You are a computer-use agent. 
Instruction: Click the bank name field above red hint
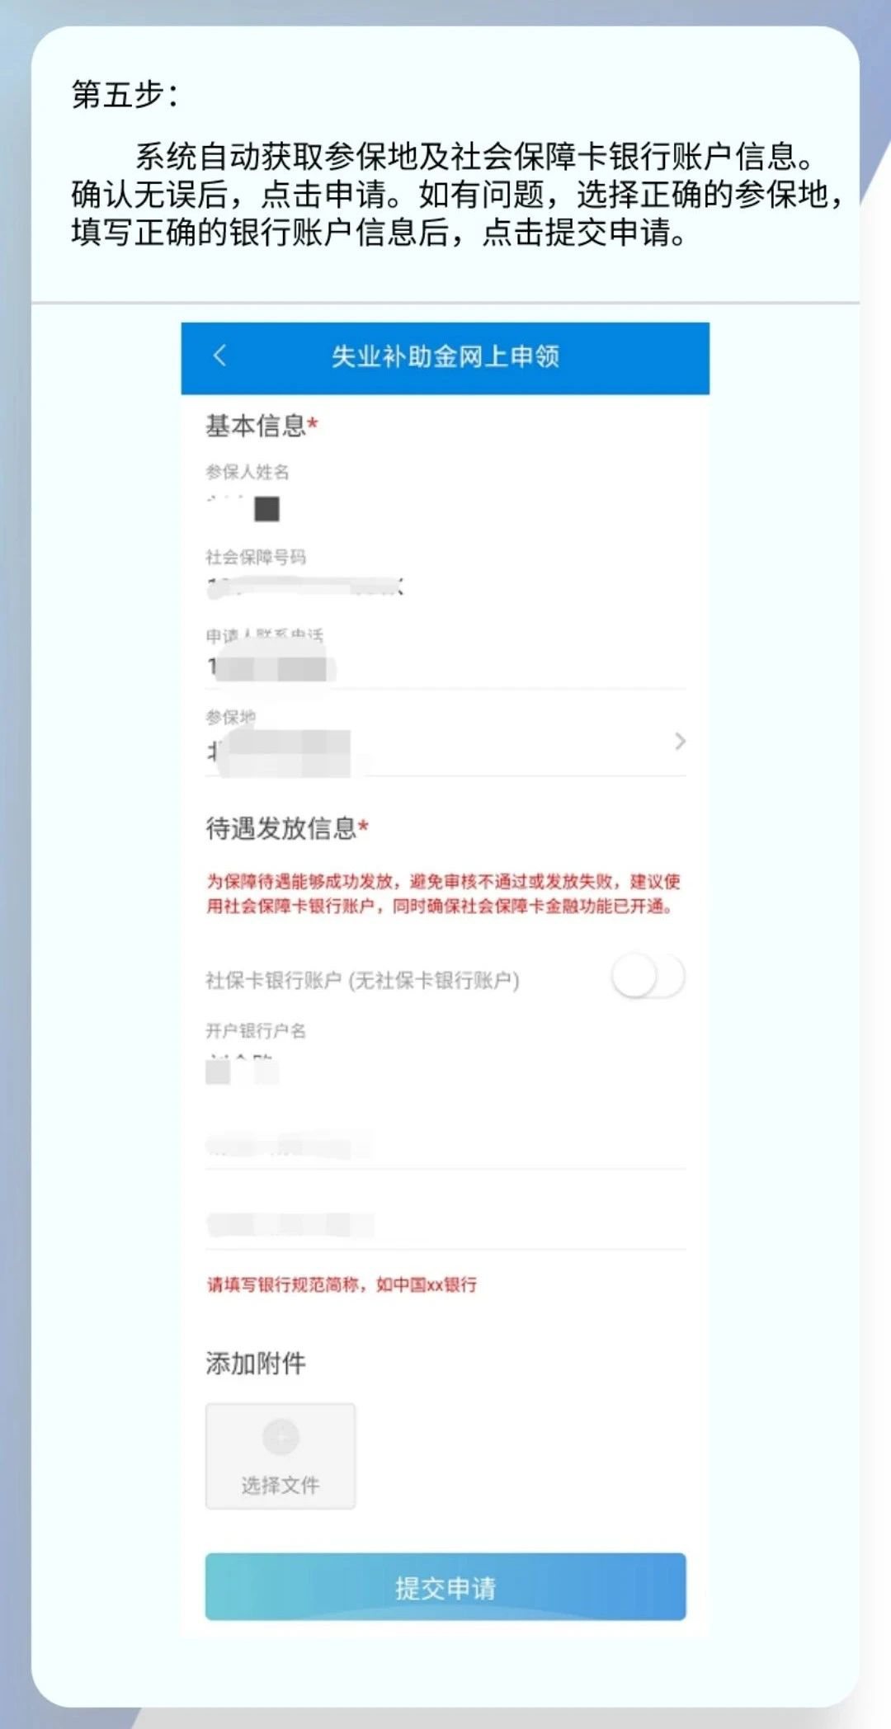445,1225
